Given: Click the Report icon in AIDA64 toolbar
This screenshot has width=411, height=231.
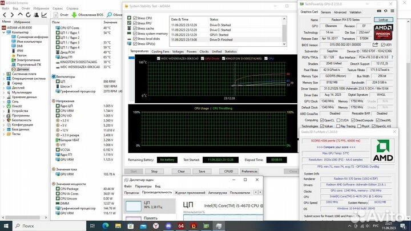Looking at the screenshot, I should point(55,15).
